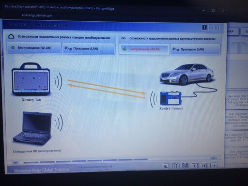This screenshot has width=248, height=186.
Task: Open page 1 of the slide
Action: click(204, 28)
